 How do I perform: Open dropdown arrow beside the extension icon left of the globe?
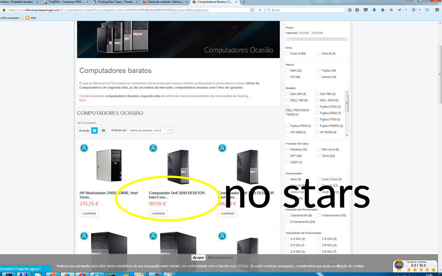click(x=406, y=10)
